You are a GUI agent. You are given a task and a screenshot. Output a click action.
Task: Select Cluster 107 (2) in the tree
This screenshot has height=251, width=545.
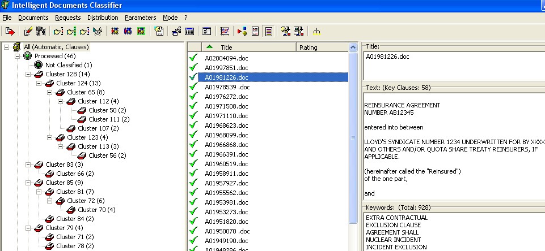pos(98,128)
